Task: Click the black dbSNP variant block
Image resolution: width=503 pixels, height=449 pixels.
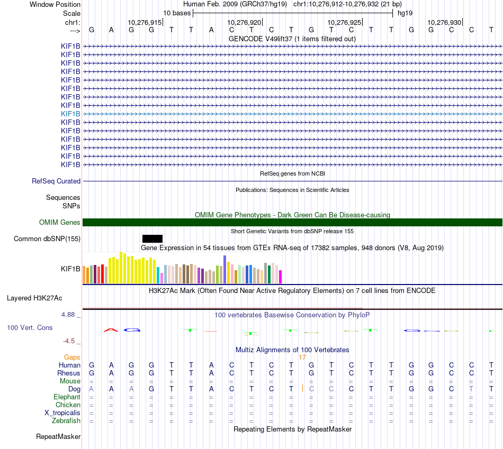Action: [x=152, y=239]
